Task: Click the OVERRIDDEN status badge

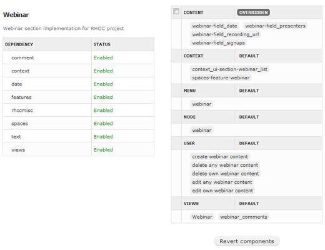Action: [x=253, y=12]
